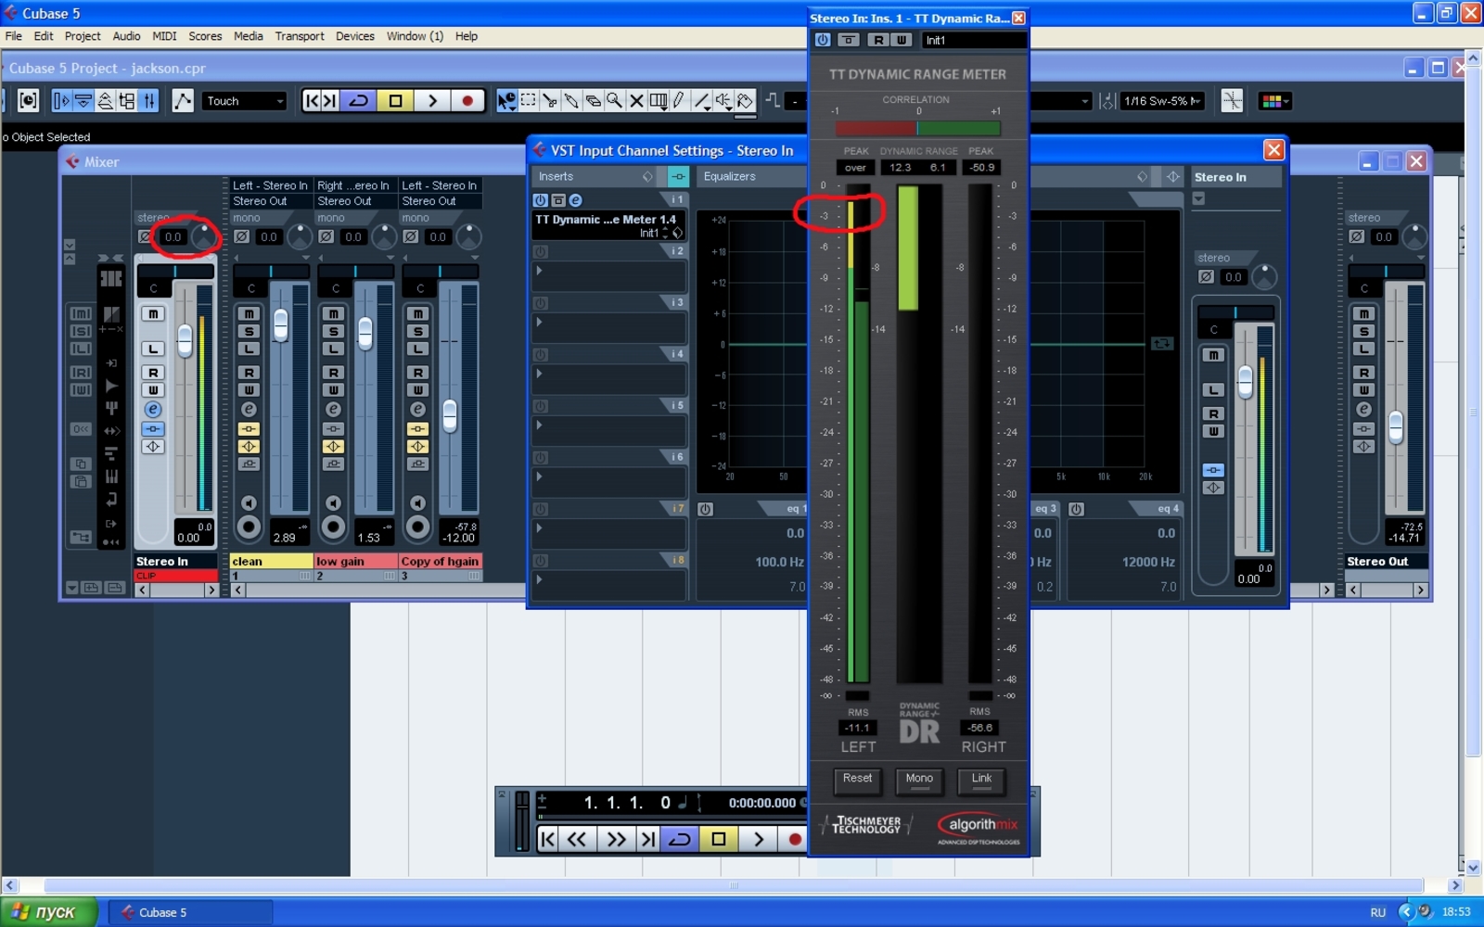Image resolution: width=1484 pixels, height=927 pixels.
Task: Toggle Listen on Copy of hgain channel
Action: [x=417, y=349]
